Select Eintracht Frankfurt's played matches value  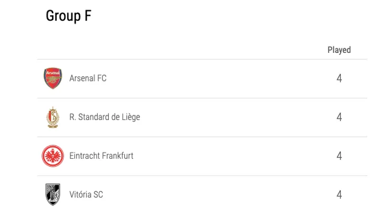[x=339, y=156]
